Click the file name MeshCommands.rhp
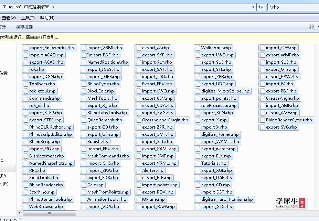The height and width of the screenshot is (221, 319). click(108, 156)
